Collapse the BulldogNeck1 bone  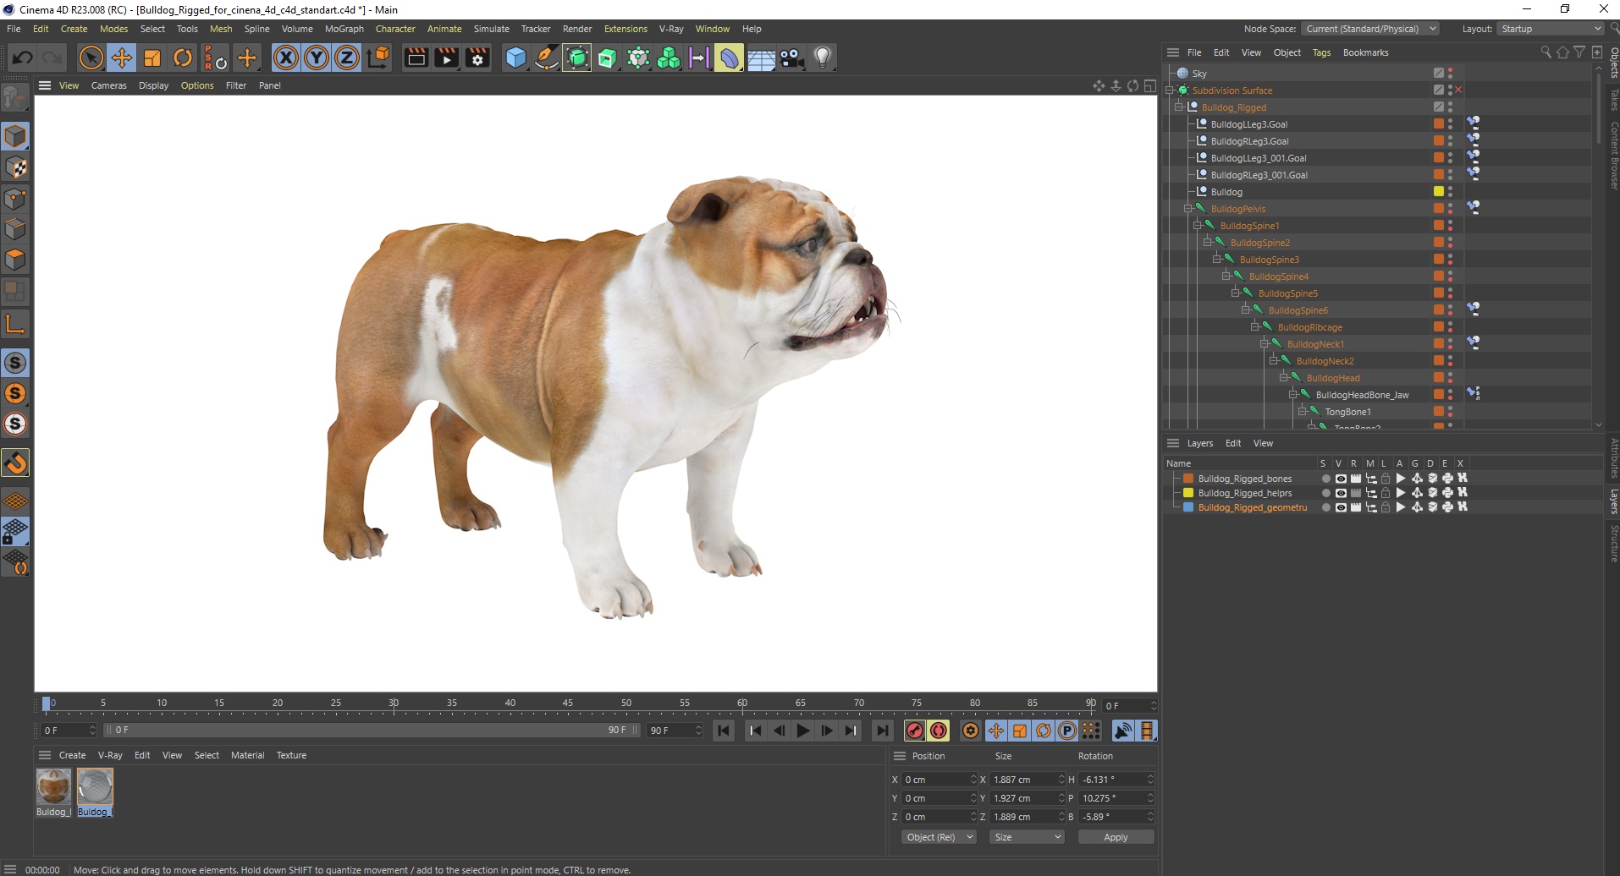pyautogui.click(x=1265, y=343)
